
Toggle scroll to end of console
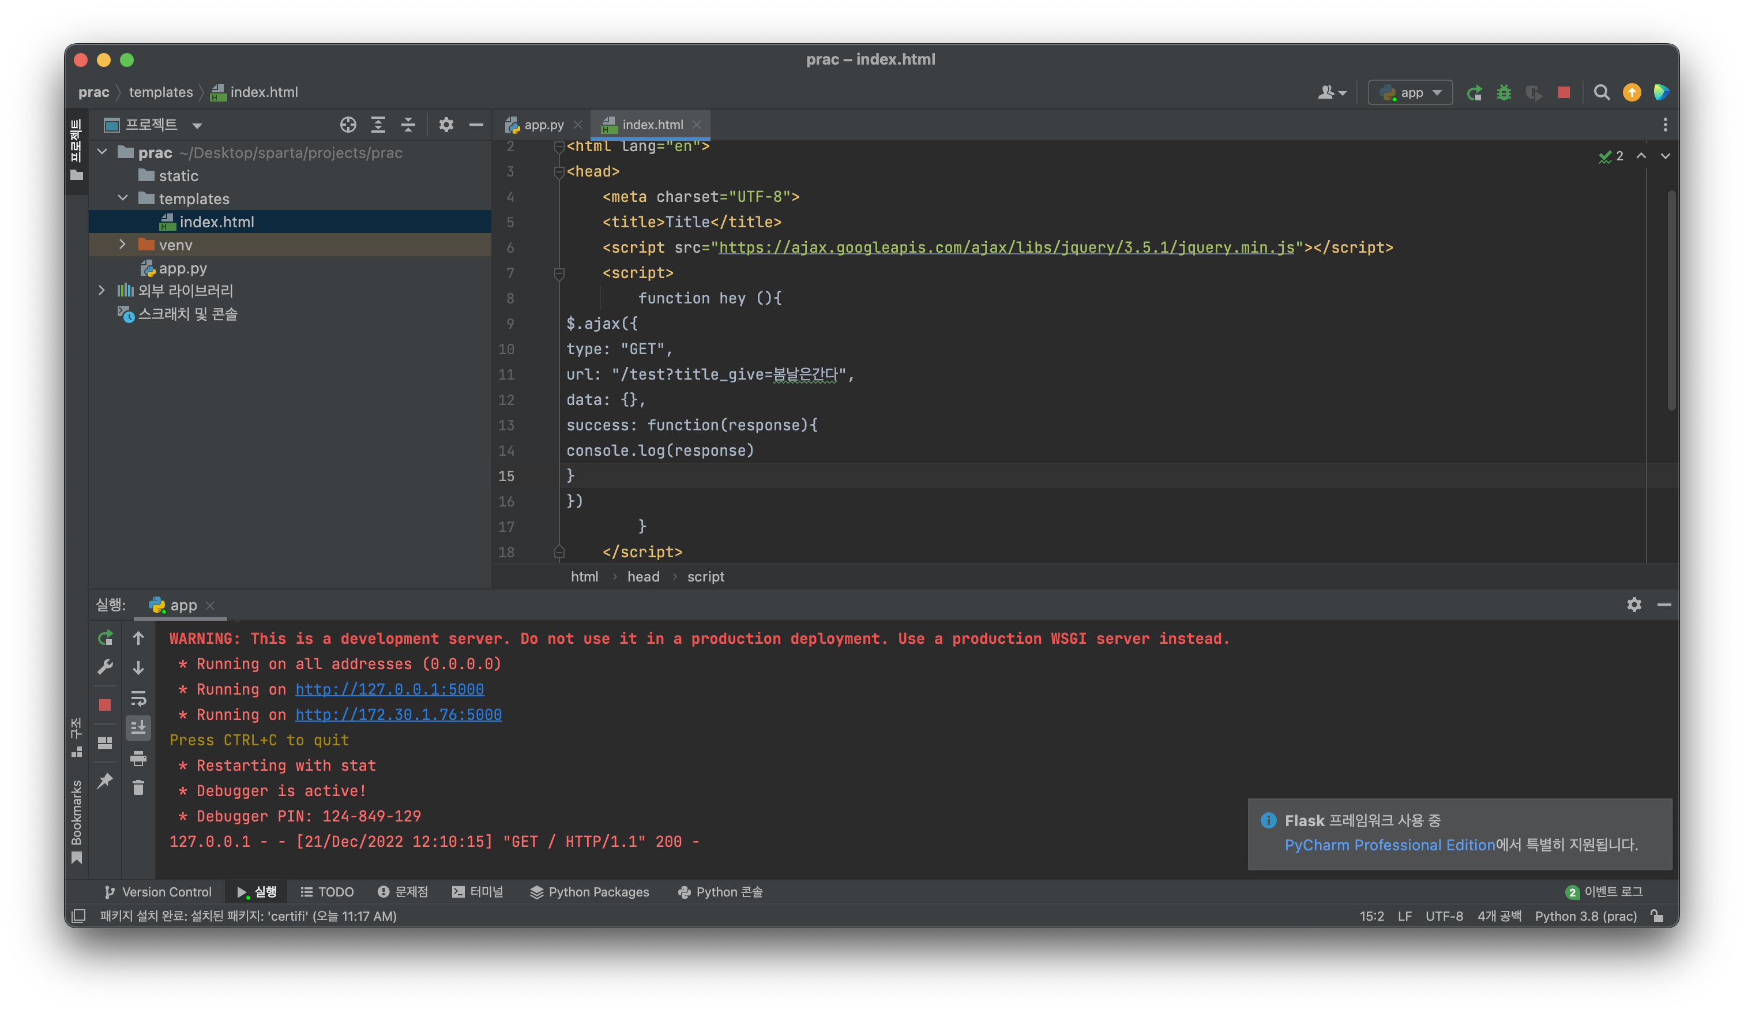click(138, 727)
